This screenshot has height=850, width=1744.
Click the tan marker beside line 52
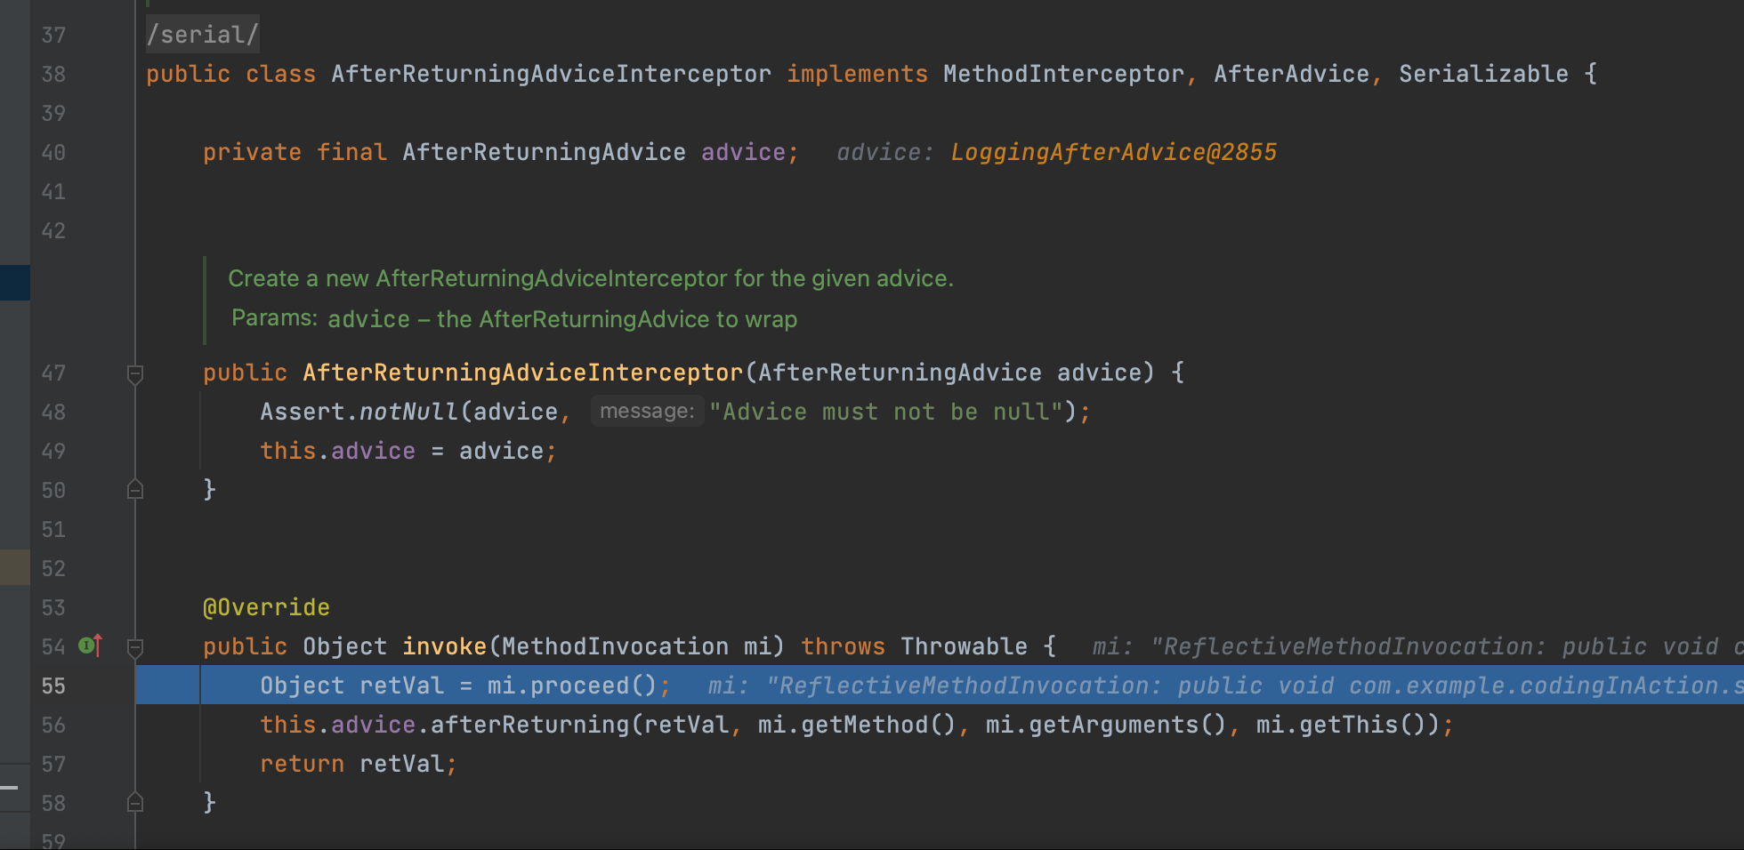15,567
